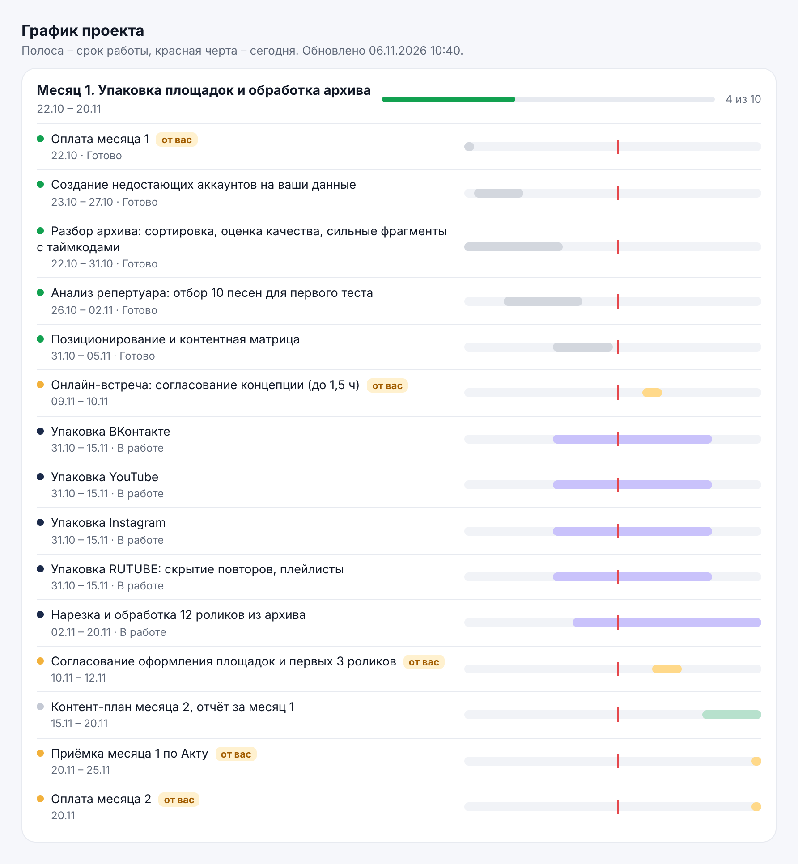
Task: Click the 'от вас' badge on Оплата месяца 2
Action: coord(179,800)
